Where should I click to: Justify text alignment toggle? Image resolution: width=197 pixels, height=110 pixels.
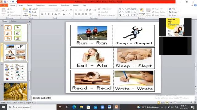[x=86, y=14]
